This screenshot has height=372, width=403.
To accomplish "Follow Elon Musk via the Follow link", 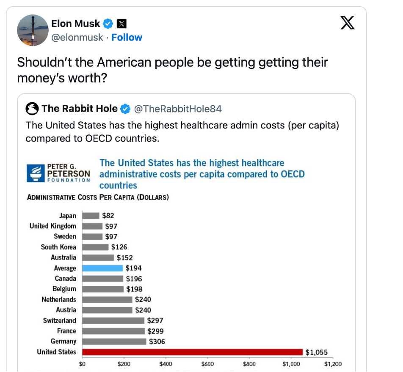I will 127,37.
